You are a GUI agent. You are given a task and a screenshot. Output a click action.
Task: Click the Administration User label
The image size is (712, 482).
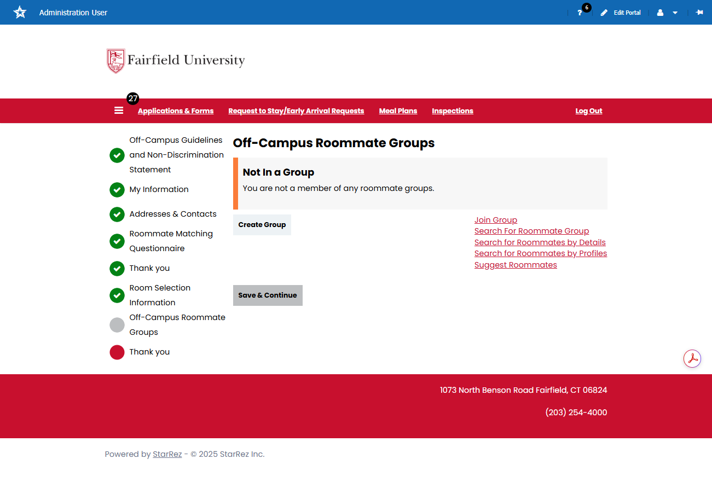pyautogui.click(x=73, y=13)
